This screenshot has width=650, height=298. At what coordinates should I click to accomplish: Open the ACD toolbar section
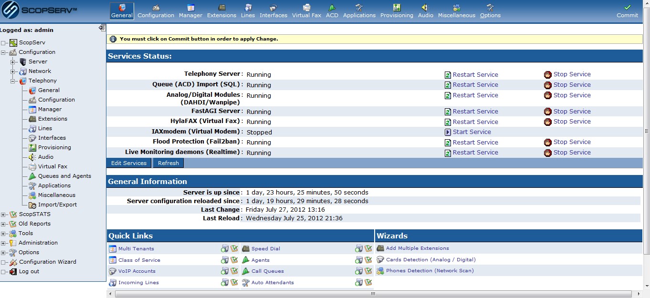tap(332, 11)
